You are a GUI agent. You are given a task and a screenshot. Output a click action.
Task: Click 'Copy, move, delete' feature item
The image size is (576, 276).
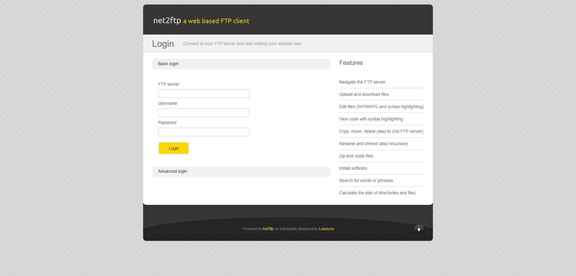pos(381,131)
